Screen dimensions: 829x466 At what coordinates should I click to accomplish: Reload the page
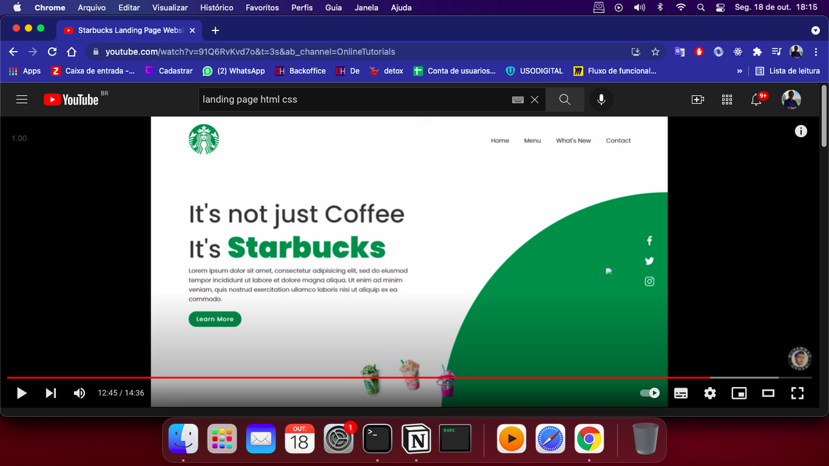[52, 52]
